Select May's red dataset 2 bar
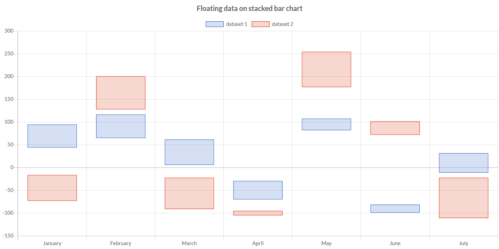 pos(326,69)
